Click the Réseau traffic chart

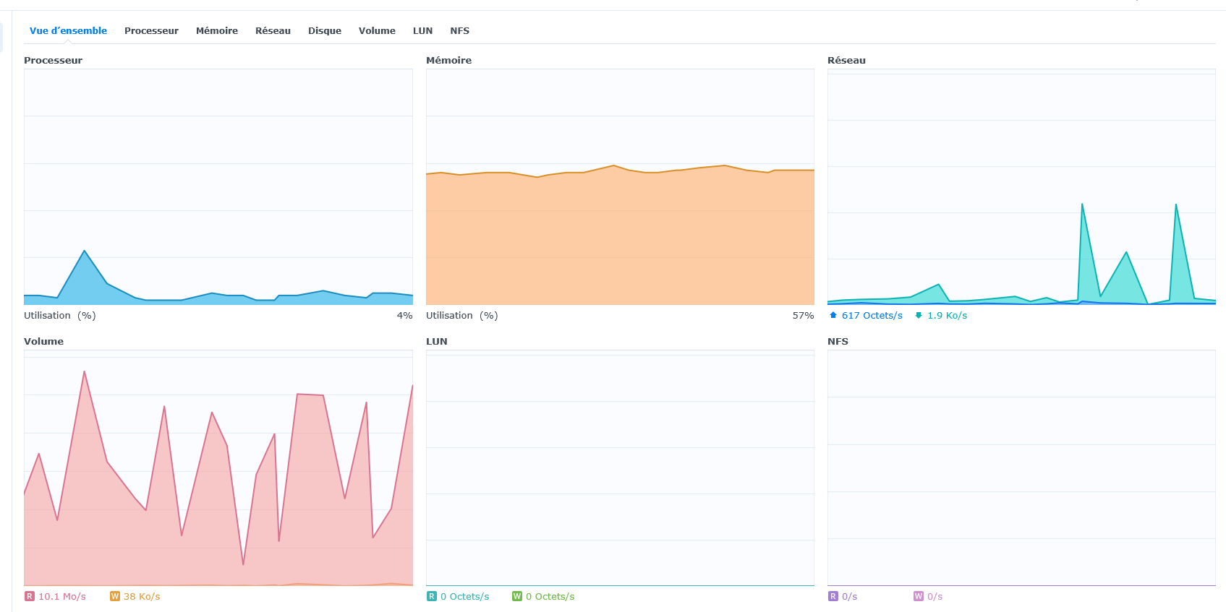click(1021, 186)
